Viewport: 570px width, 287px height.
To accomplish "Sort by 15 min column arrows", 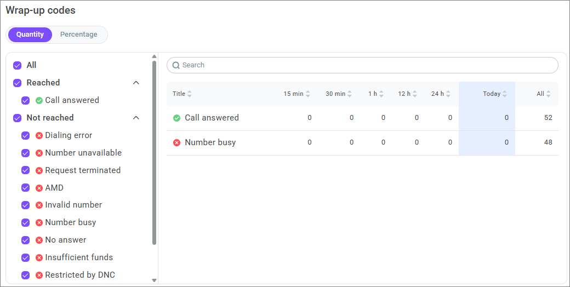I will point(308,94).
